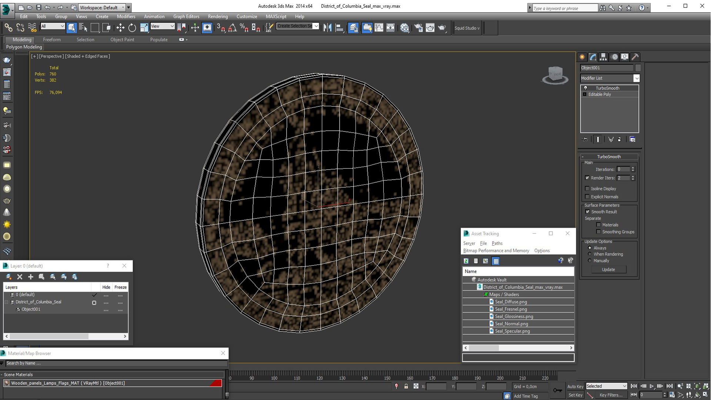The image size is (711, 400).
Task: Toggle Smooth Result checkbox
Action: (x=587, y=211)
